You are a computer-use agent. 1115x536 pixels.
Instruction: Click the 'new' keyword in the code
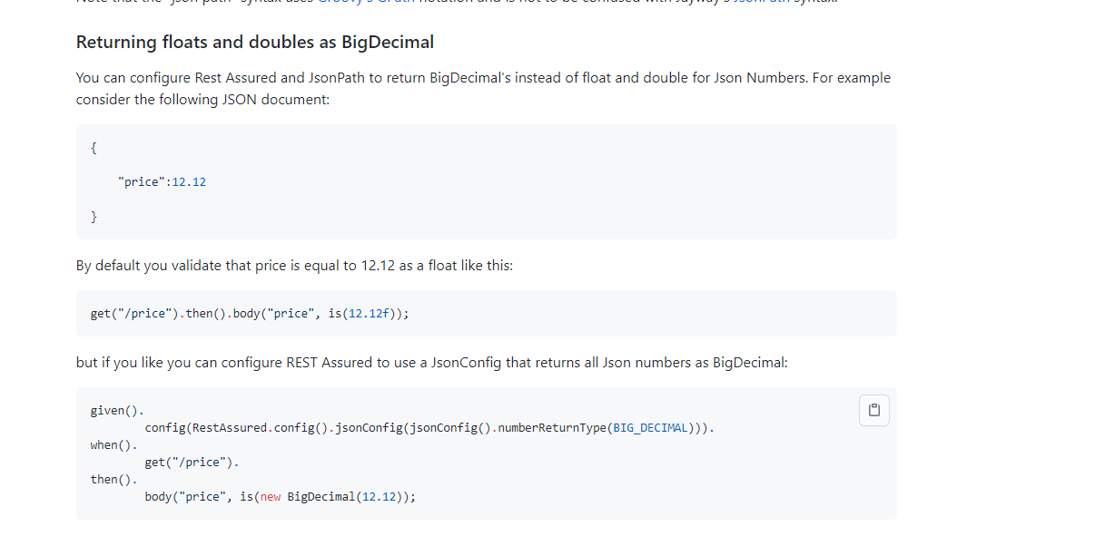[x=271, y=497]
